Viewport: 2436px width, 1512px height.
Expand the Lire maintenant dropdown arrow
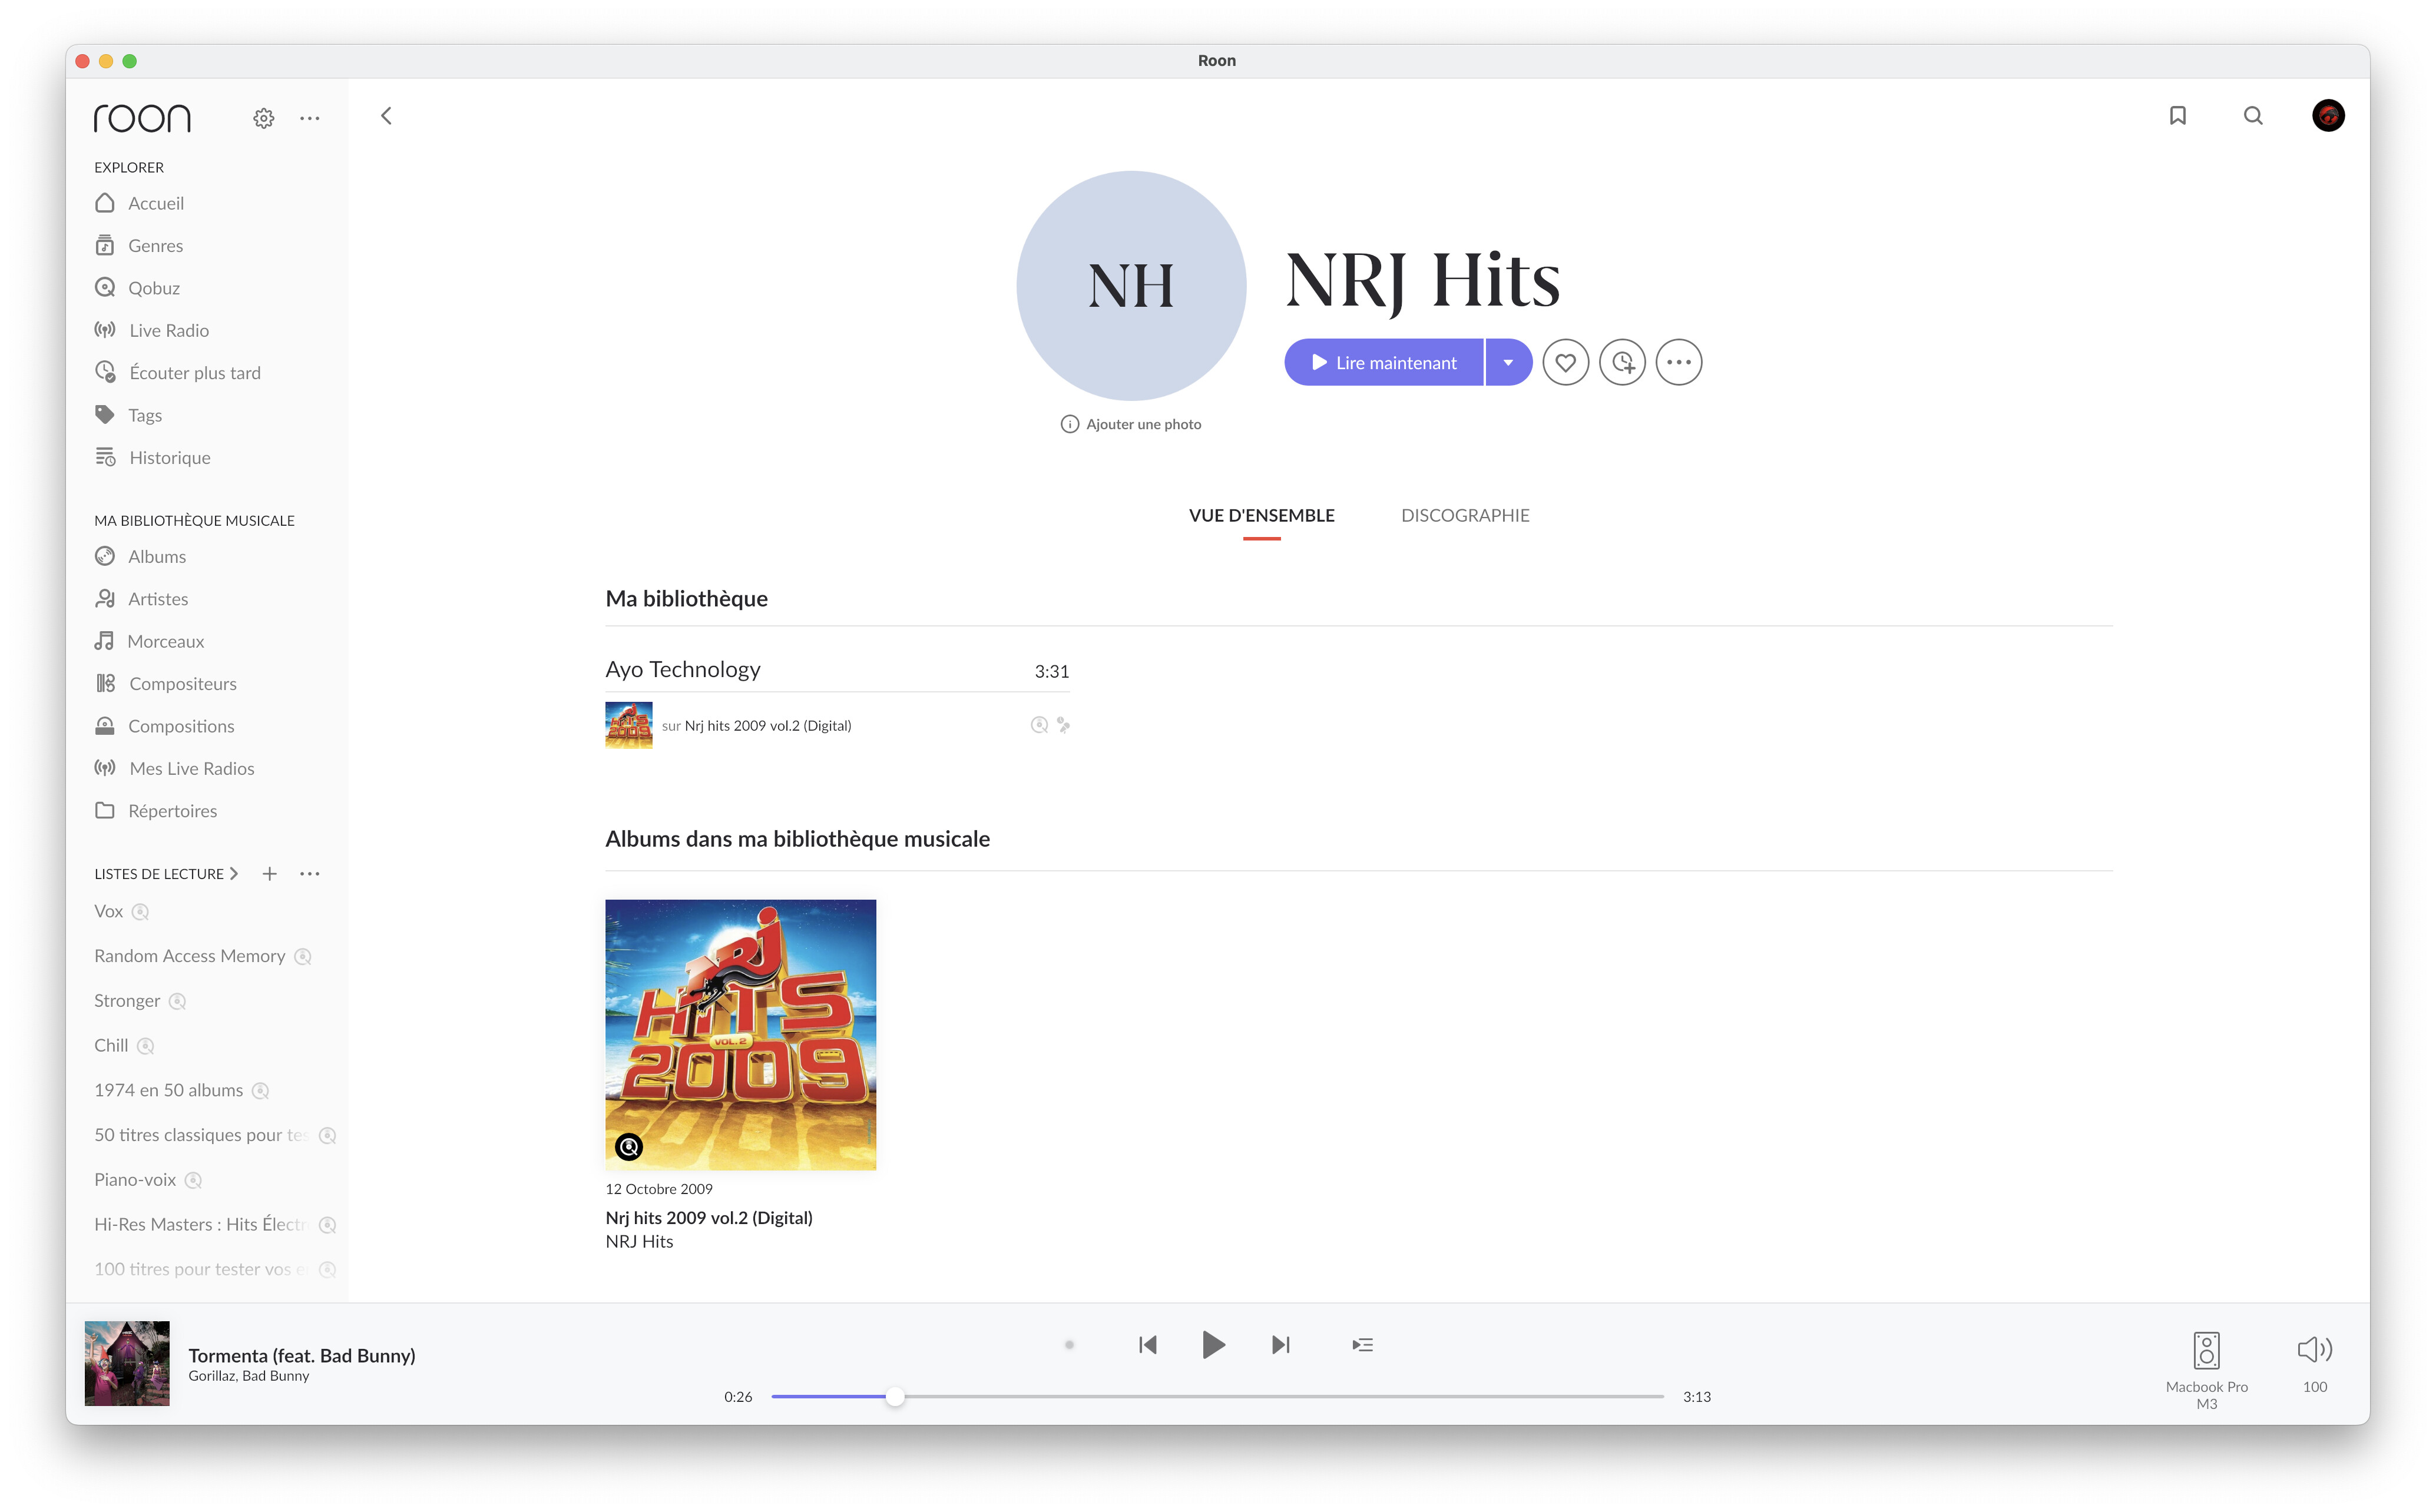(1508, 362)
